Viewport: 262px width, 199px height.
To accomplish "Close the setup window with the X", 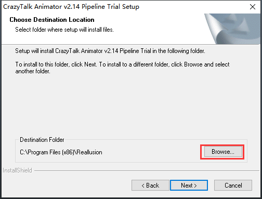I will pyautogui.click(x=253, y=7).
